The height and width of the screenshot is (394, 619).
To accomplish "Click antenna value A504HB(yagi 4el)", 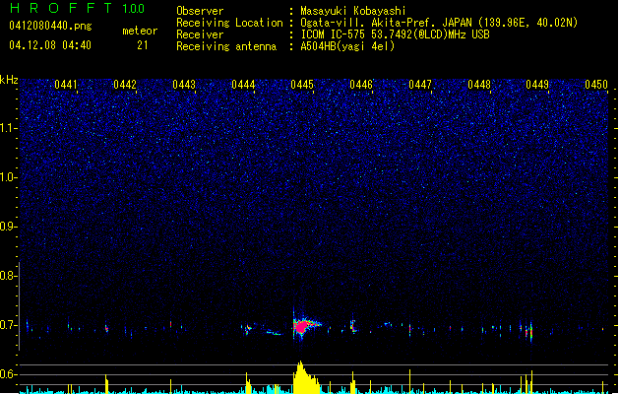I will tap(347, 46).
